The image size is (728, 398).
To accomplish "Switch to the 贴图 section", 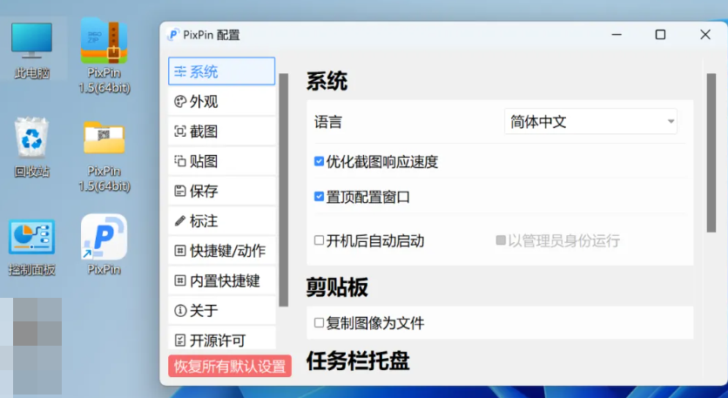I will pyautogui.click(x=221, y=161).
